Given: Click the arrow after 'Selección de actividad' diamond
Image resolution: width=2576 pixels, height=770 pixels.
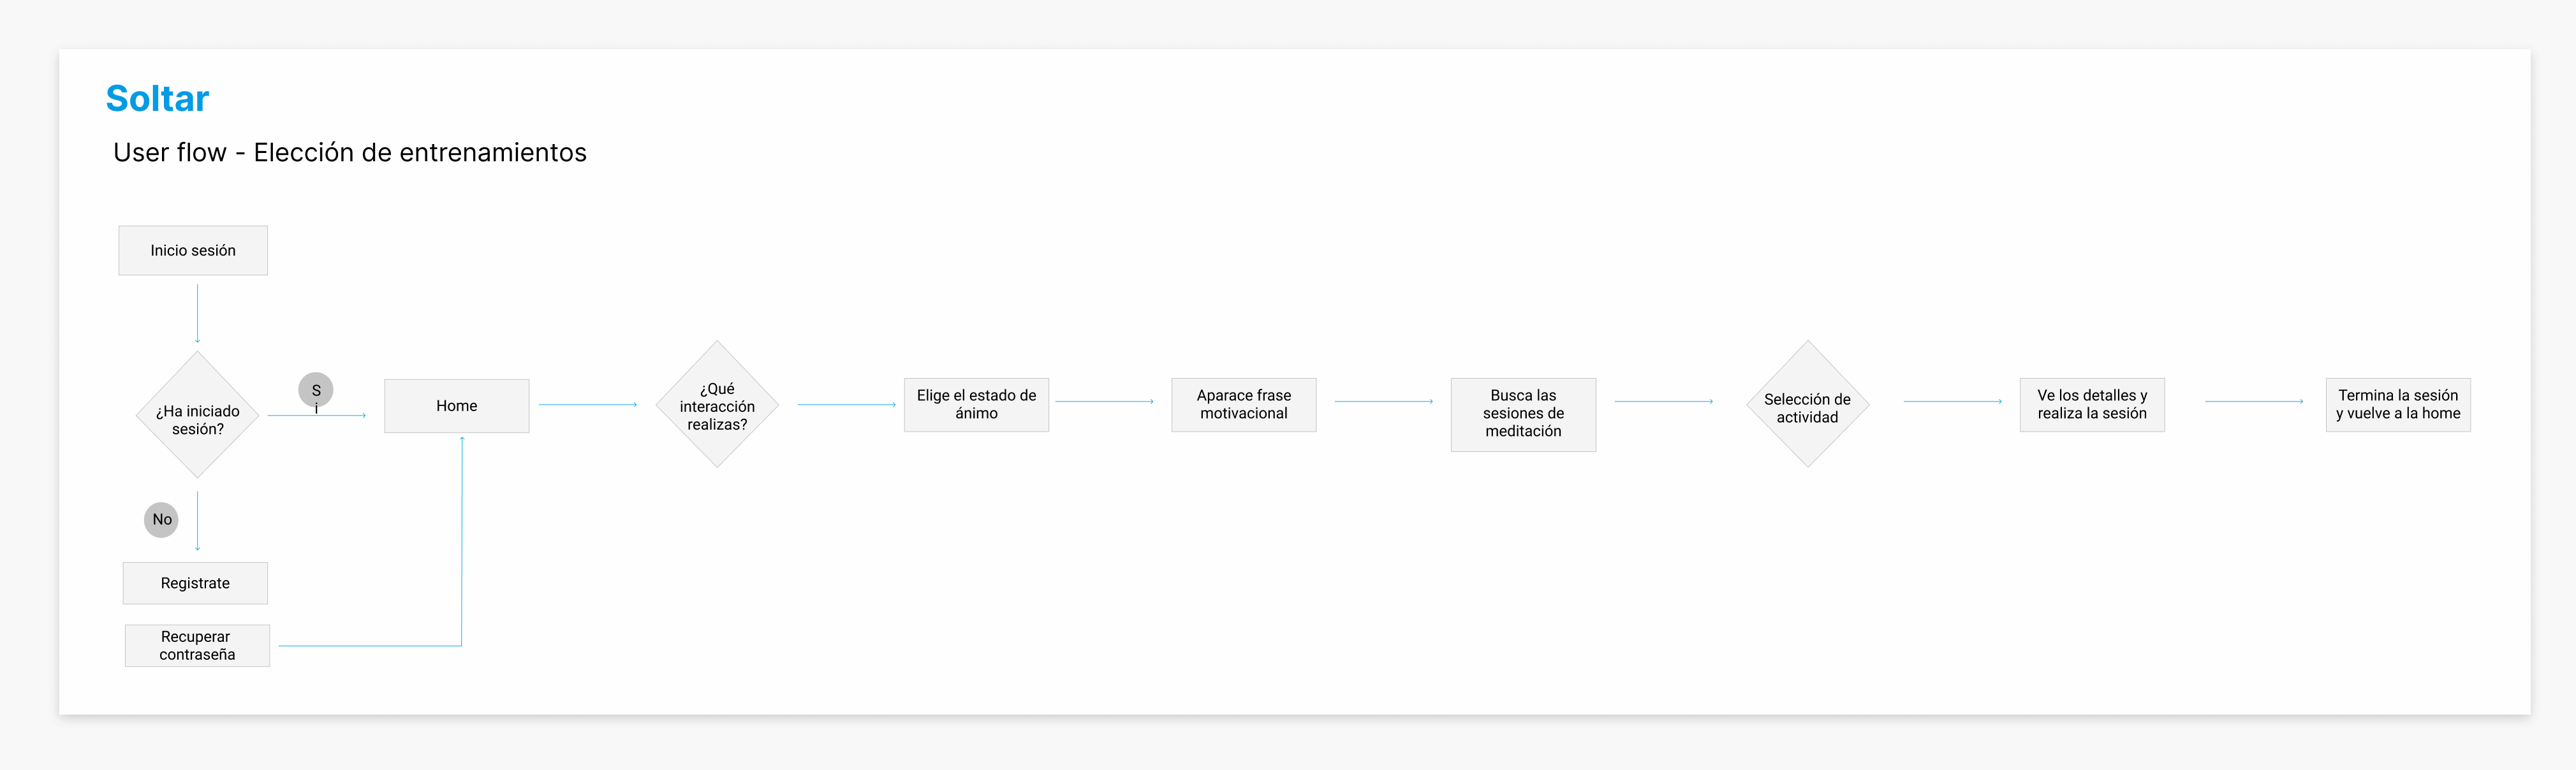Looking at the screenshot, I should pyautogui.click(x=1952, y=401).
